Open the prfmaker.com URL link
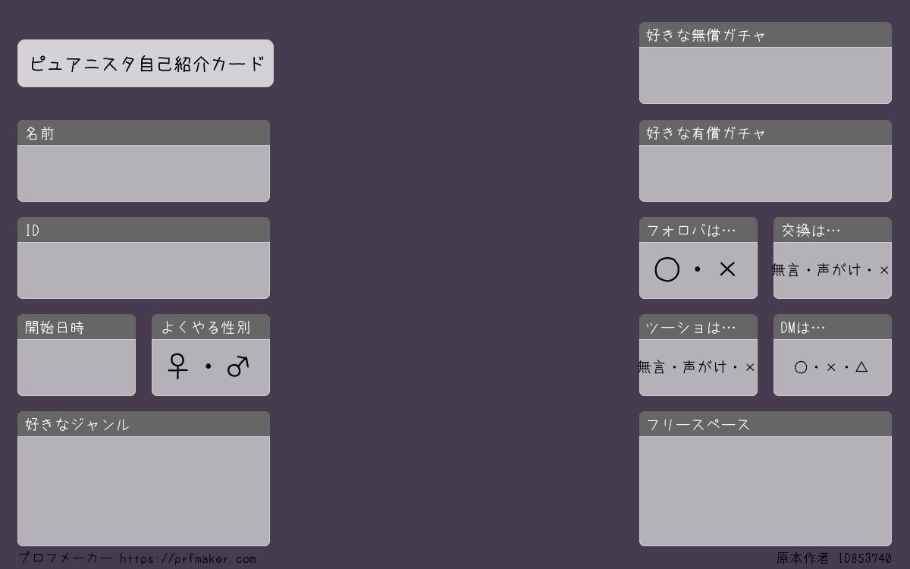This screenshot has width=910, height=569. tap(188, 559)
